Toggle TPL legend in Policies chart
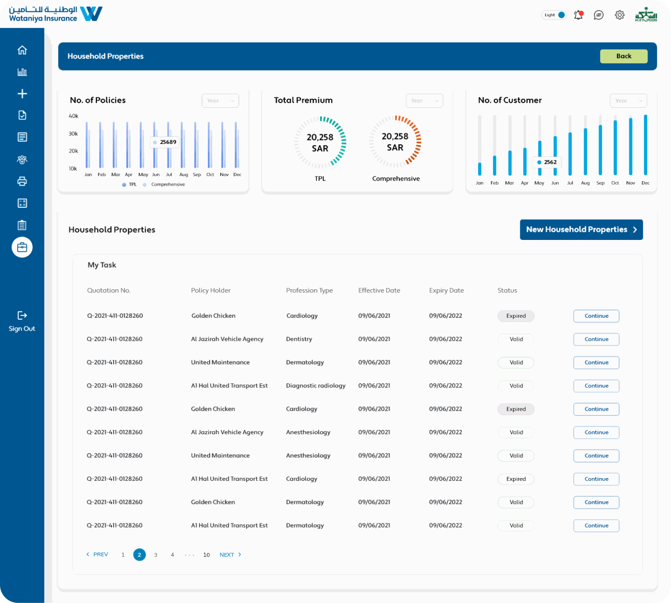This screenshot has height=603, width=671. coord(129,184)
